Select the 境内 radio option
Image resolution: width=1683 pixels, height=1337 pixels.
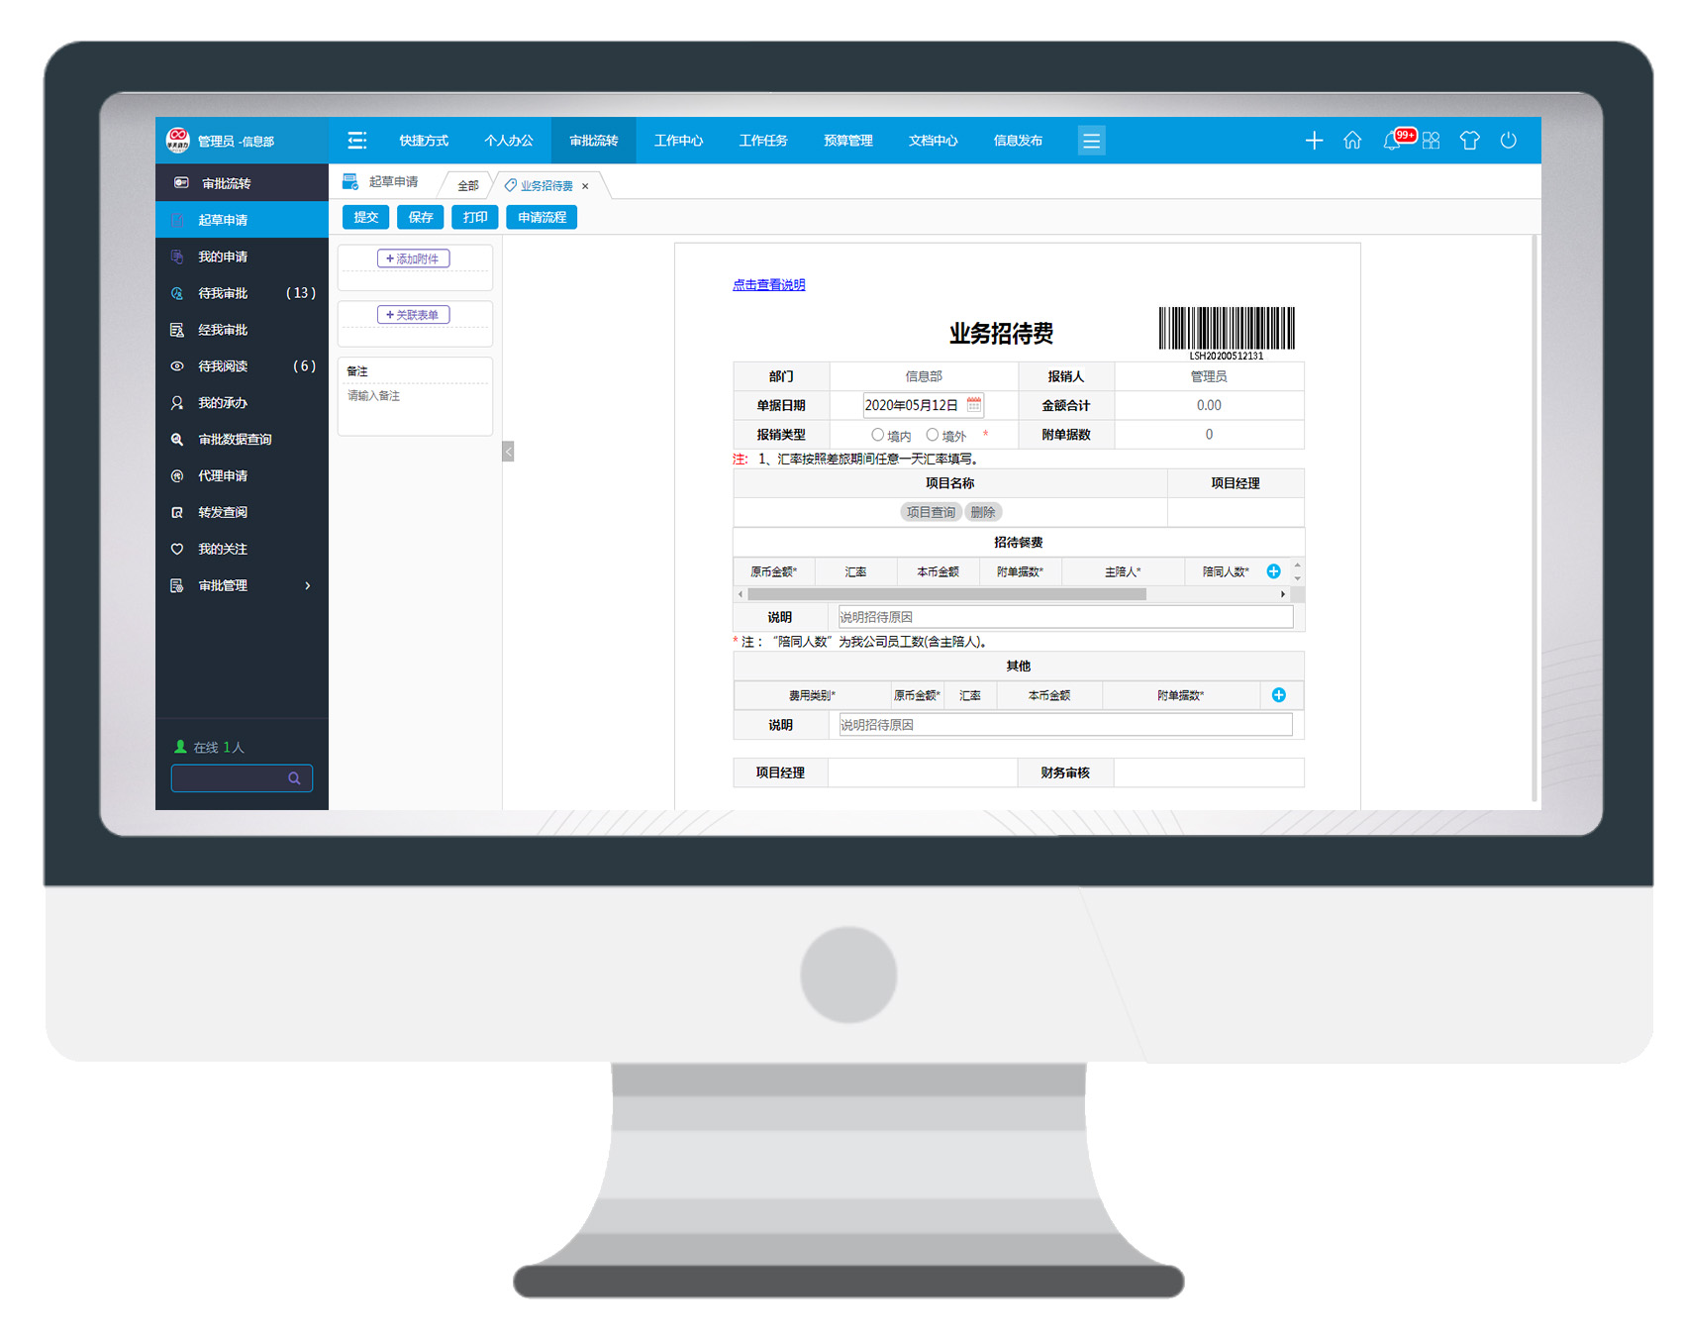877,435
